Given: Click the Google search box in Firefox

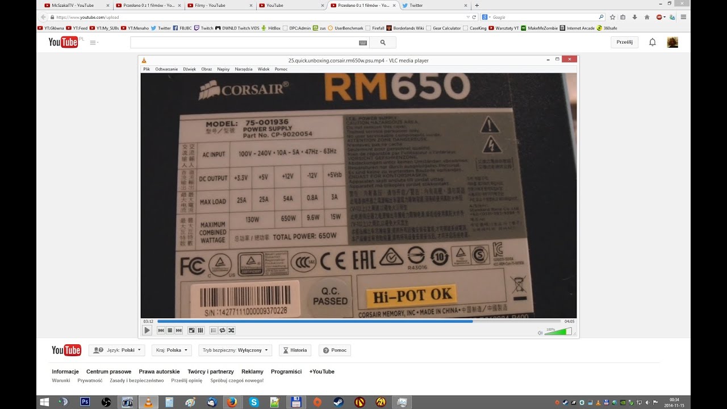Looking at the screenshot, I should point(542,17).
